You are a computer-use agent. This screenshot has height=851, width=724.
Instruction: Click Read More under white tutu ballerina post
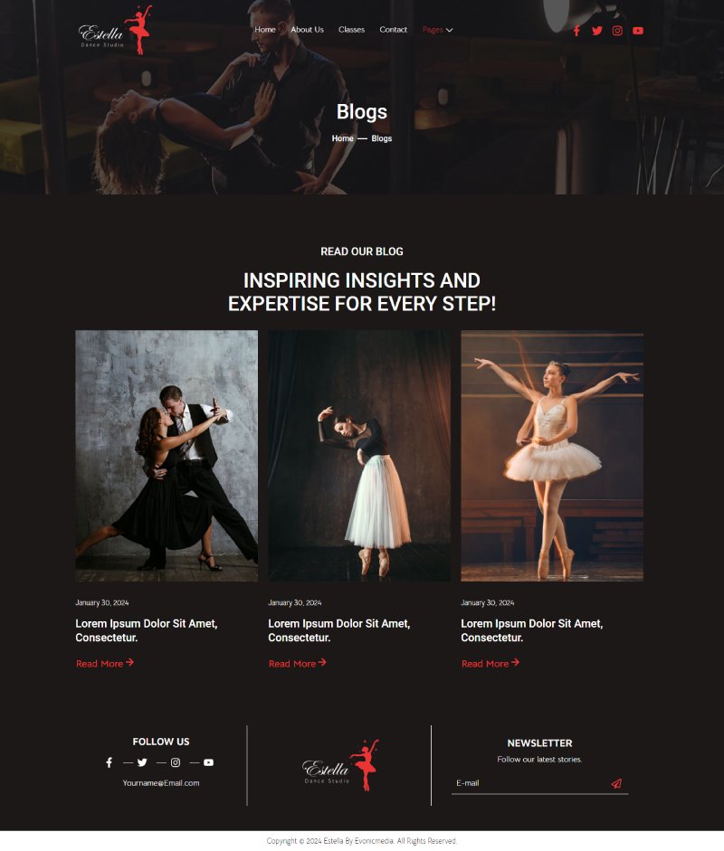coord(491,663)
